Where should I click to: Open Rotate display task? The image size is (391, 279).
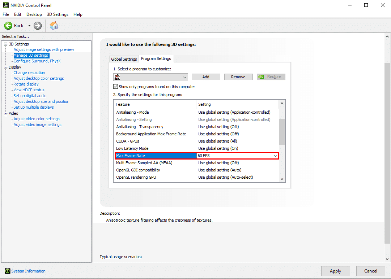pyautogui.click(x=26, y=84)
